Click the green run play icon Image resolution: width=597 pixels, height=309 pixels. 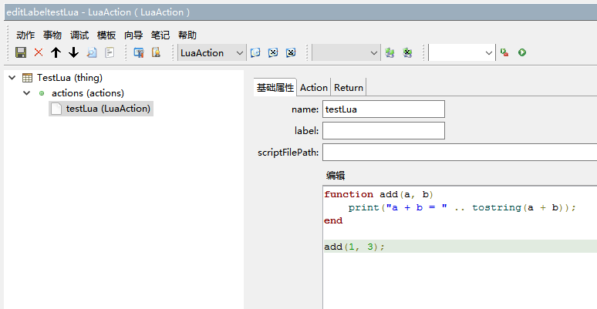click(522, 52)
